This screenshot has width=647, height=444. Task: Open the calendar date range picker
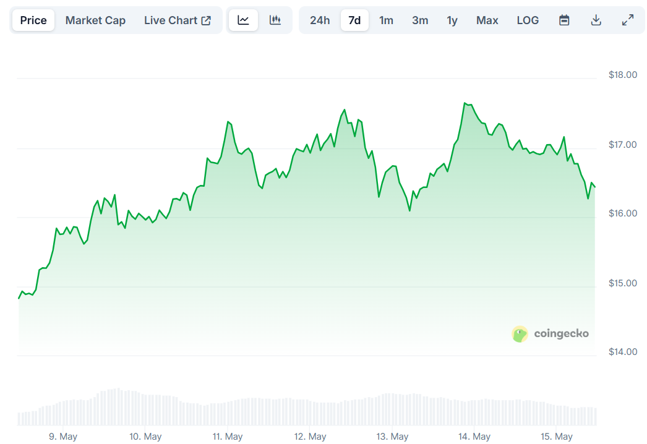pyautogui.click(x=564, y=20)
